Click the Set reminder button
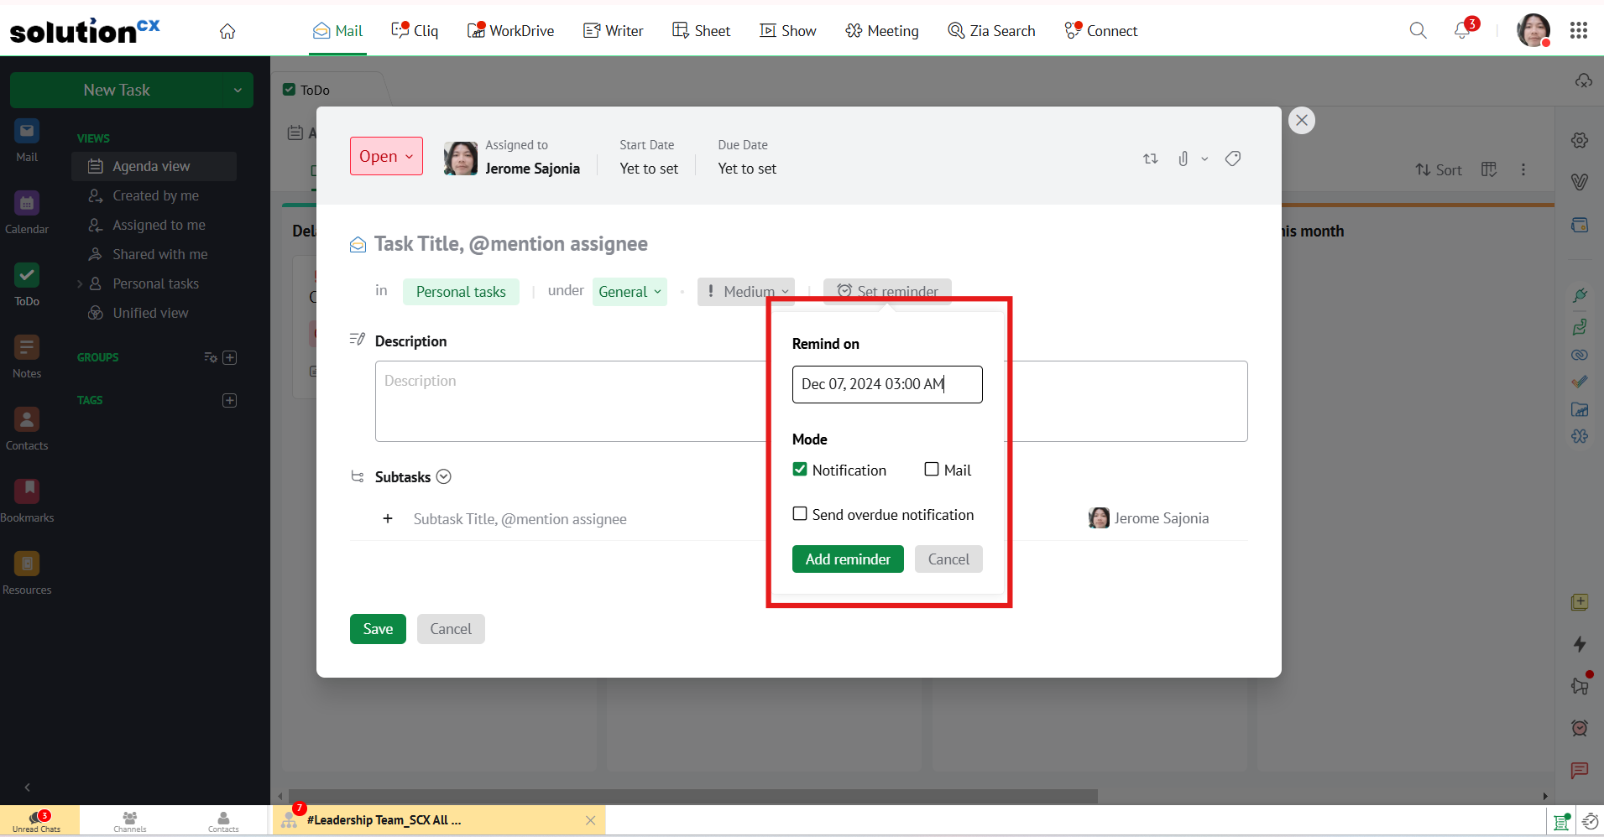 pos(887,291)
